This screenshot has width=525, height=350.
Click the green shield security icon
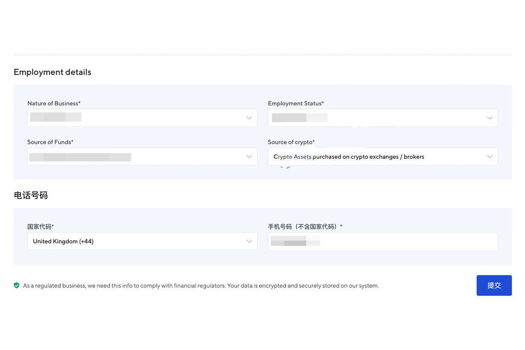(17, 286)
